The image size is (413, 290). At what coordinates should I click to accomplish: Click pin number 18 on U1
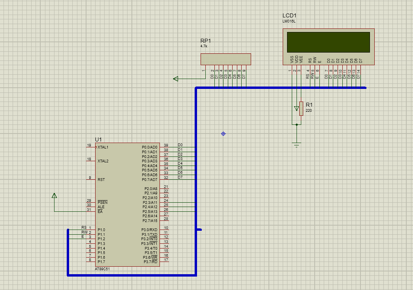coord(89,159)
